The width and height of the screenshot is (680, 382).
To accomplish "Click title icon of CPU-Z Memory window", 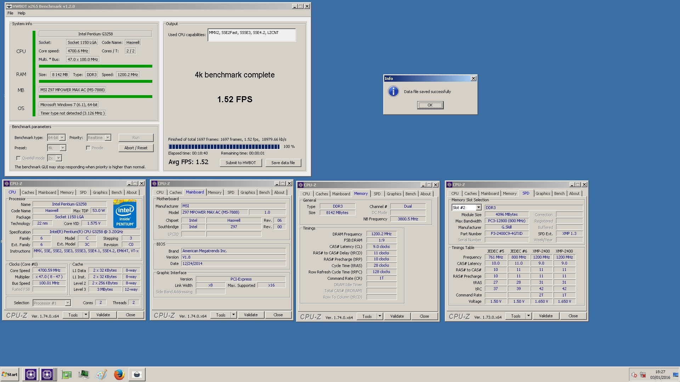I will pos(301,185).
